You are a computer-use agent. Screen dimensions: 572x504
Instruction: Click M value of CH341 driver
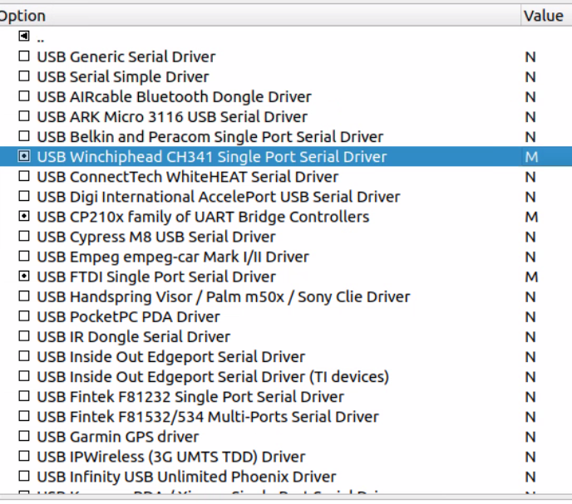531,156
